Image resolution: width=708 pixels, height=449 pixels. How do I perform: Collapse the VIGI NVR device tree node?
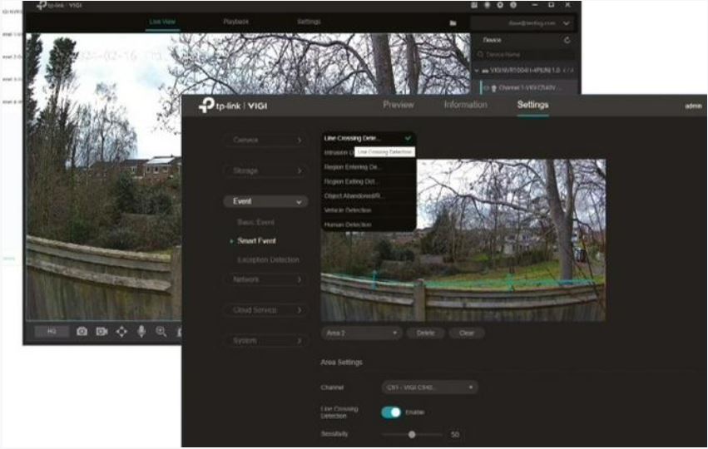[x=478, y=71]
